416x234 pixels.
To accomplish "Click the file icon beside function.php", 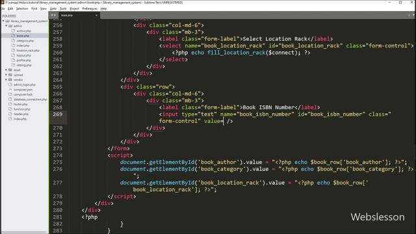I will point(10,109).
